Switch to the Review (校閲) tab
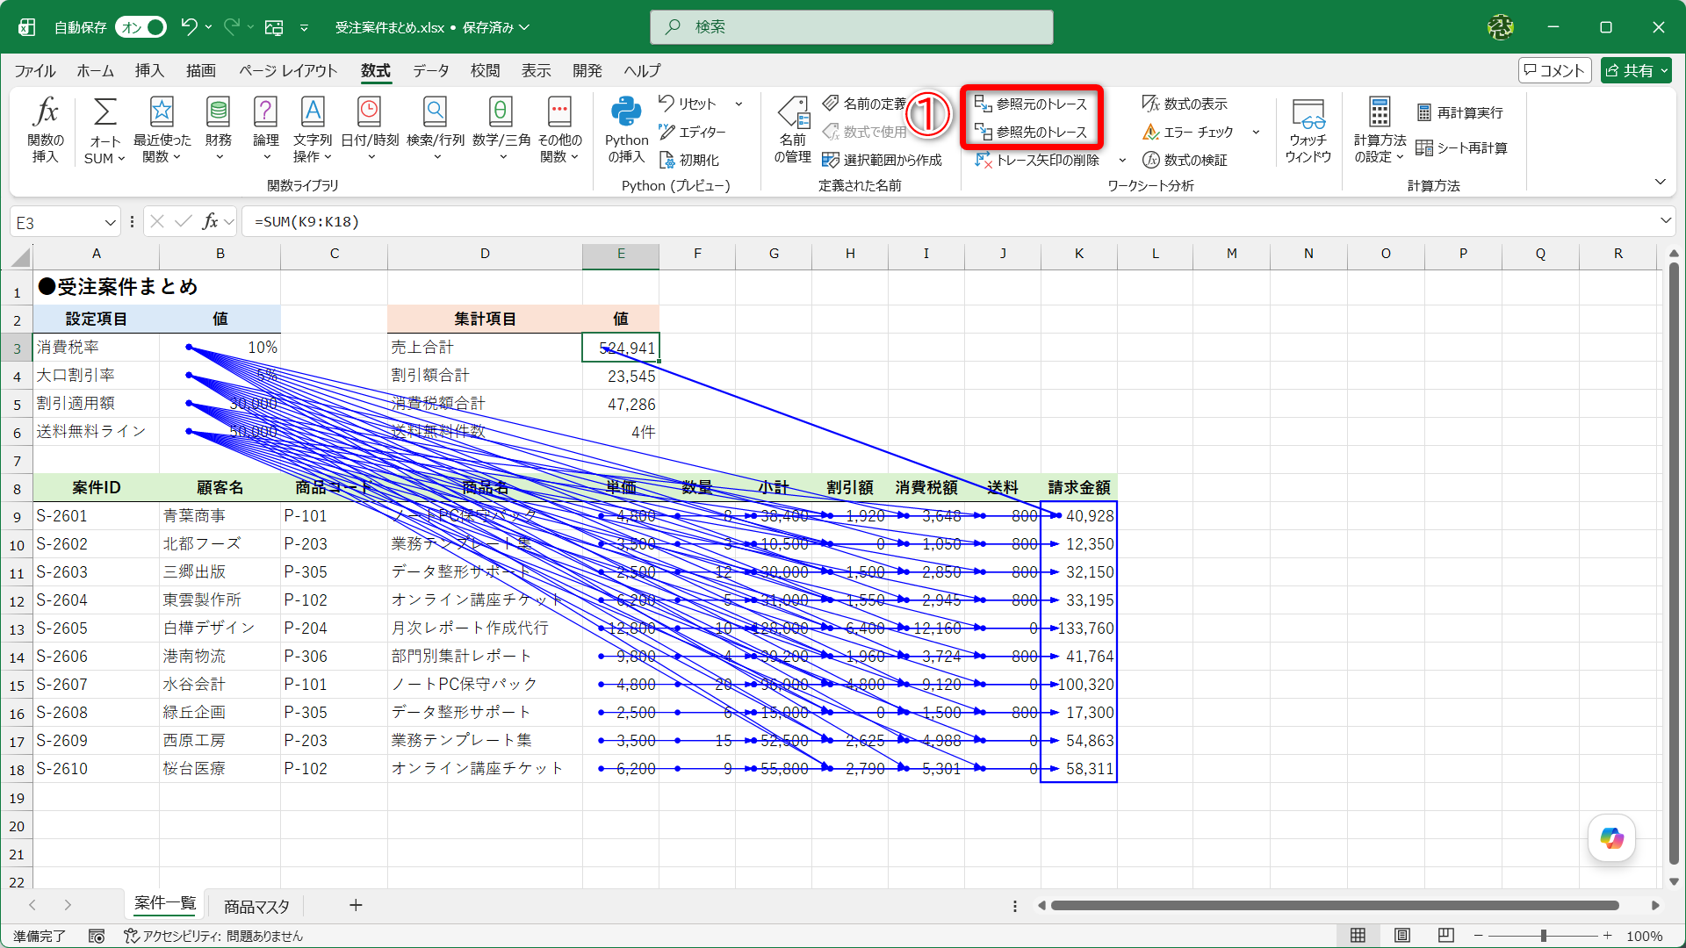Viewport: 1686px width, 948px height. click(485, 70)
